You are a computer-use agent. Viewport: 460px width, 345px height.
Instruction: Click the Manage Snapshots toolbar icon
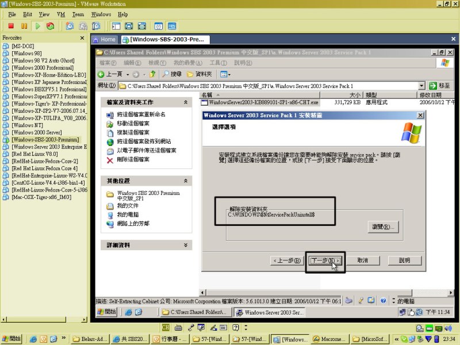point(96,26)
